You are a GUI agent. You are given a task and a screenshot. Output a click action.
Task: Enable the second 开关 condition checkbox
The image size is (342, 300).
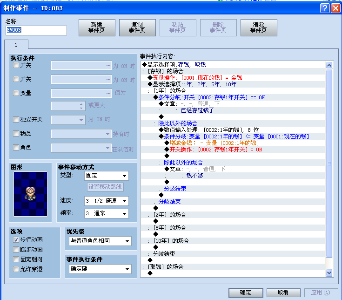tap(16, 79)
